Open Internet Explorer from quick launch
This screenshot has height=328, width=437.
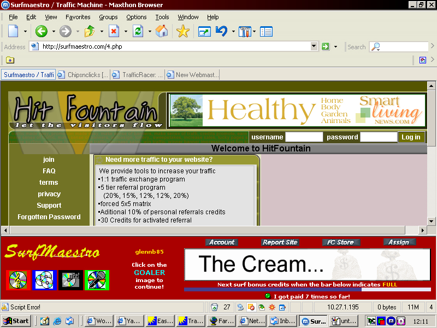(x=57, y=321)
